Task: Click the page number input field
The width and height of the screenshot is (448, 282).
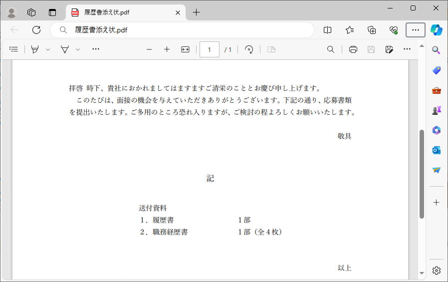Action: click(x=209, y=49)
